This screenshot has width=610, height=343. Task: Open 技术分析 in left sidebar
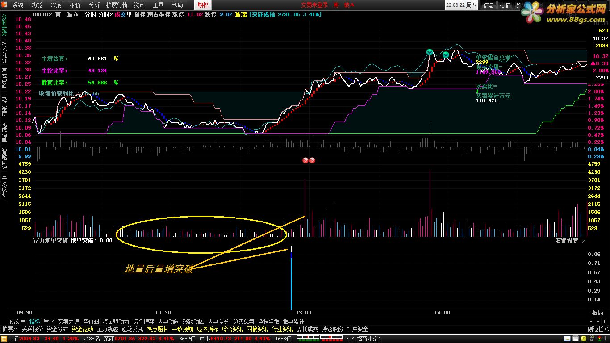pyautogui.click(x=4, y=52)
